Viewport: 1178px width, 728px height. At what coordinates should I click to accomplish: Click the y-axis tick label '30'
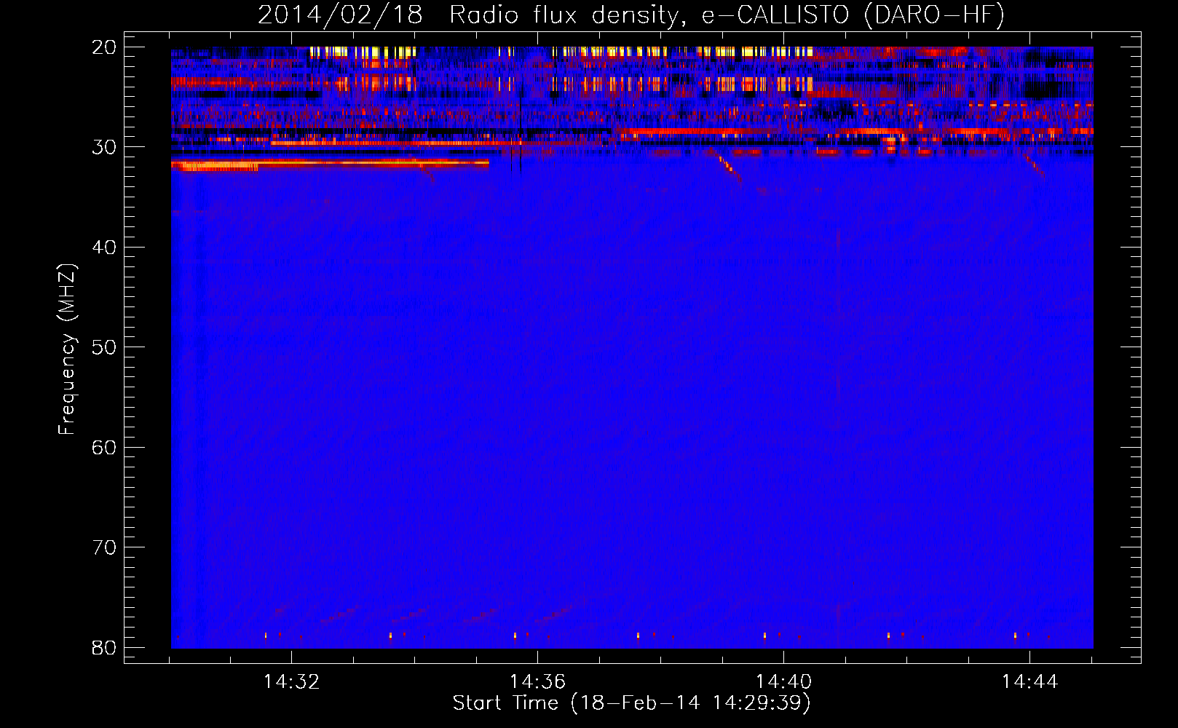pyautogui.click(x=104, y=147)
